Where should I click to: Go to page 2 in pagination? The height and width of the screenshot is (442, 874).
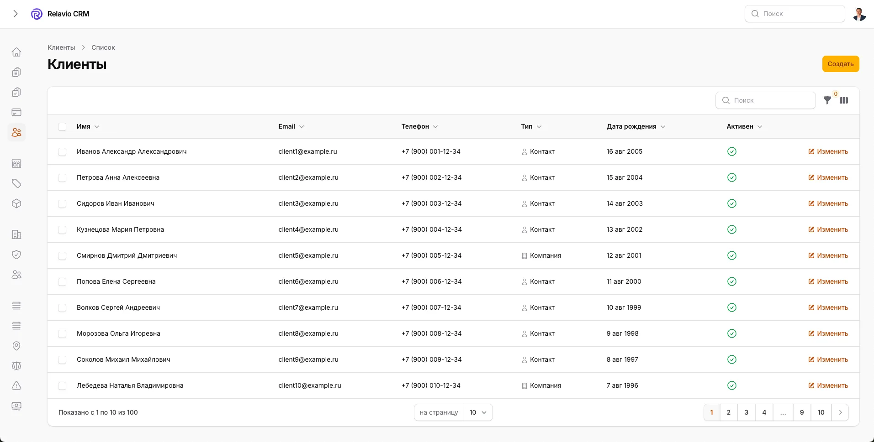point(729,412)
